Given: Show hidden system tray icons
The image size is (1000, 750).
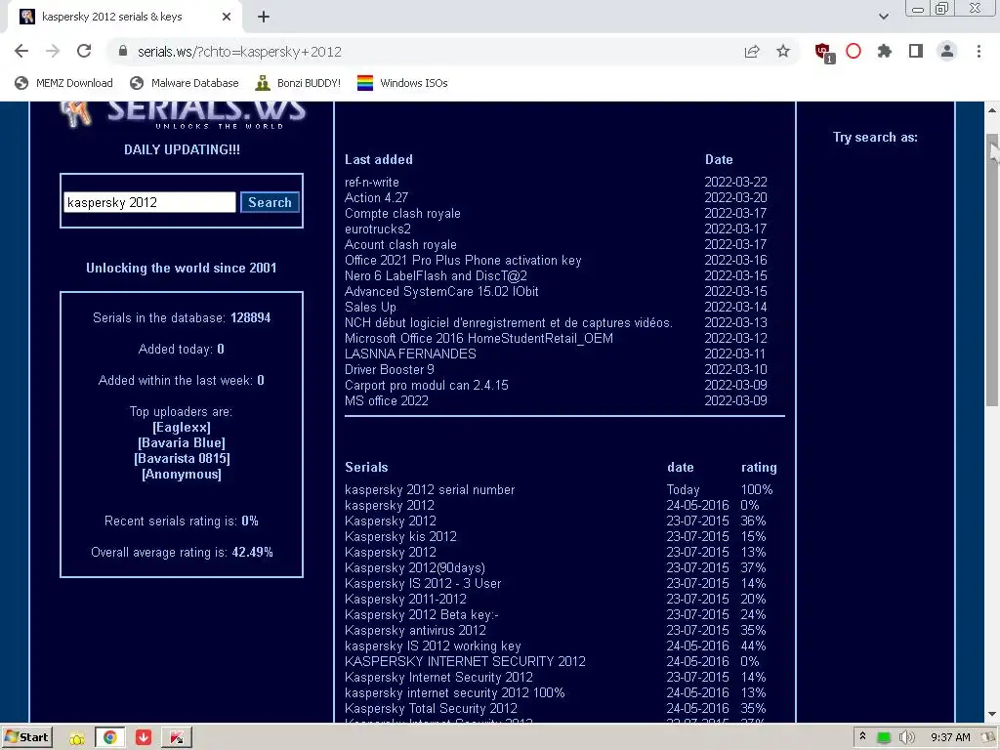Looking at the screenshot, I should tap(863, 737).
